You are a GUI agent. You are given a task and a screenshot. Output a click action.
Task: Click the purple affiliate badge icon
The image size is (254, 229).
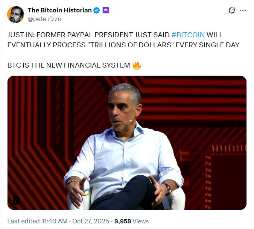(106, 11)
